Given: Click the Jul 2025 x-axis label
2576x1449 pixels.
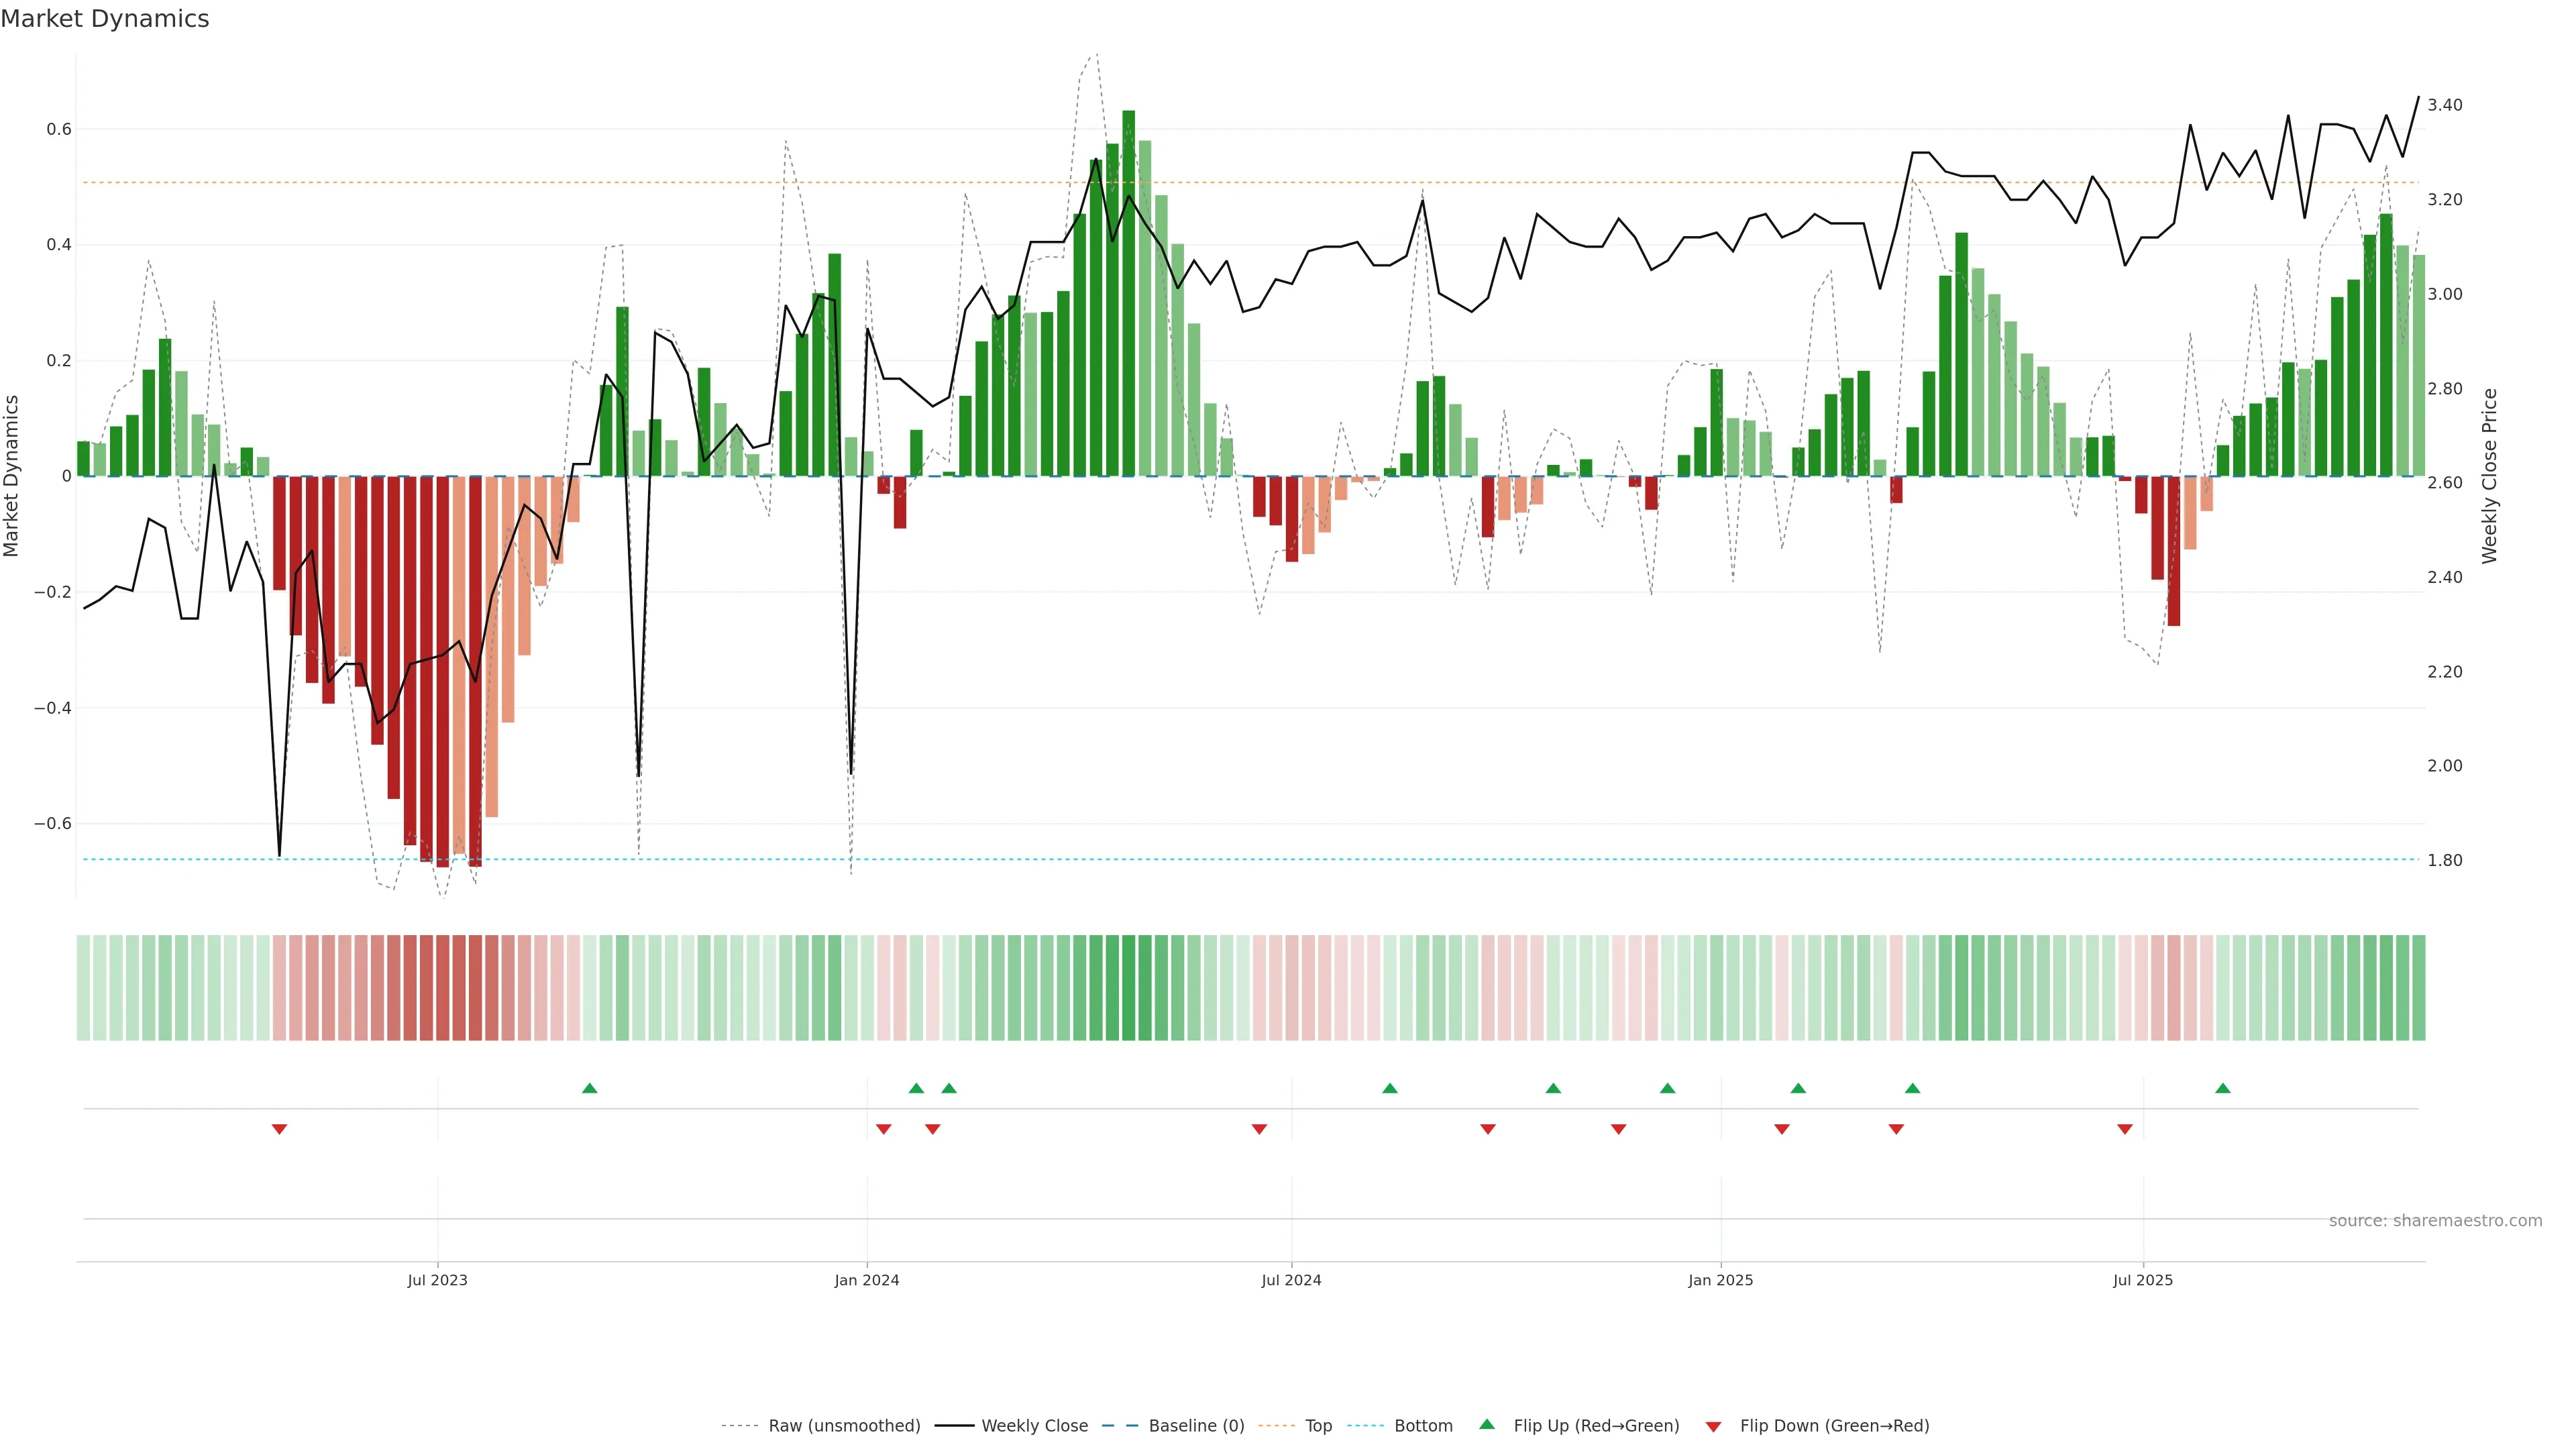Looking at the screenshot, I should tap(2143, 1280).
